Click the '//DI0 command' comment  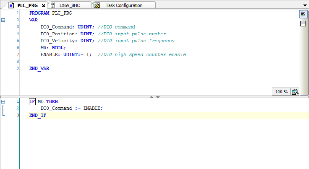click(x=116, y=27)
